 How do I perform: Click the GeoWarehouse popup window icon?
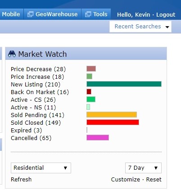(30, 14)
